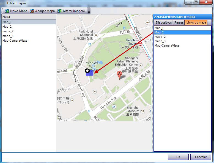Screen dimensions: 214x163
Task: Select Map-CameraViews in the links list
Action: point(182,45)
